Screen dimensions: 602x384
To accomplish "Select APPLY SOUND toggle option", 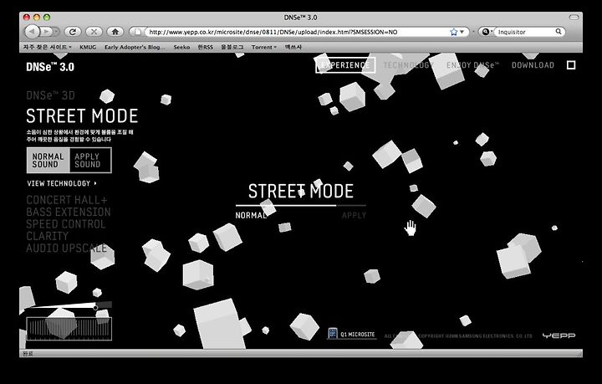I will (x=90, y=160).
